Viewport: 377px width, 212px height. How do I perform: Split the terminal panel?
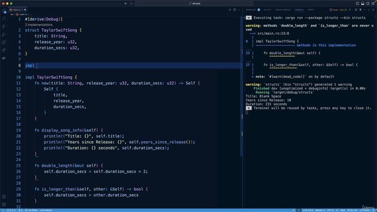click(x=356, y=10)
